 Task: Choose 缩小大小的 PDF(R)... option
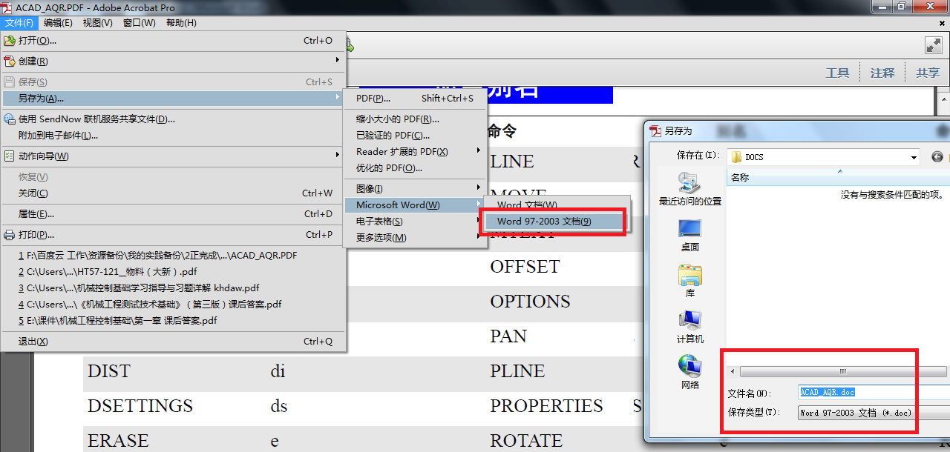pos(415,119)
